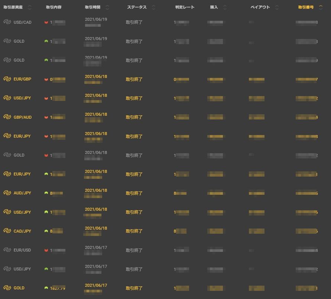The height and width of the screenshot is (299, 331).
Task: Click the green up arrow in the AUD/JPY row
Action: pyautogui.click(x=46, y=193)
